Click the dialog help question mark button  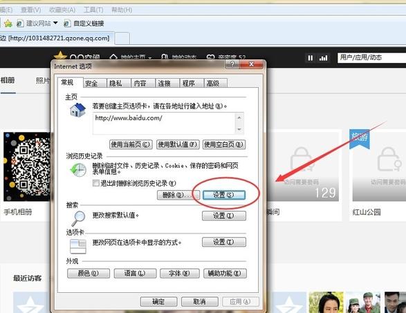click(232, 64)
